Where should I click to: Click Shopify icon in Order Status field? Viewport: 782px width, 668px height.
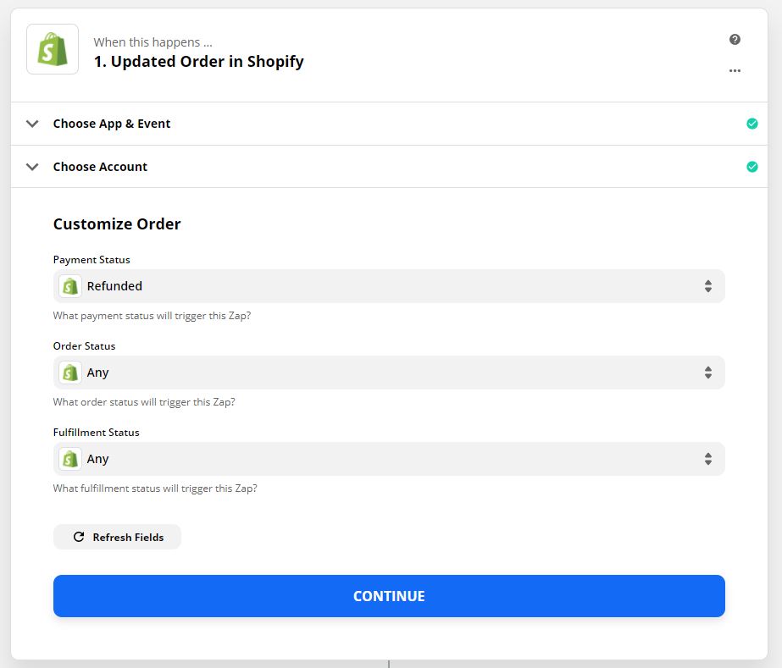(x=70, y=373)
